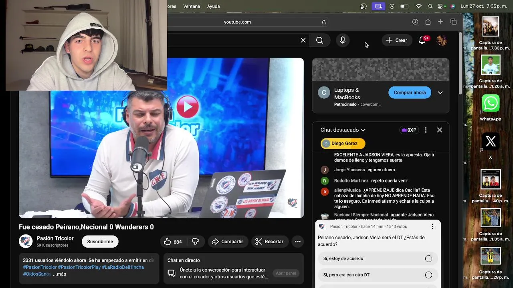Viewport: 513px width, 288px height.
Task: Open more actions menu beside Recortar
Action: coord(297,242)
